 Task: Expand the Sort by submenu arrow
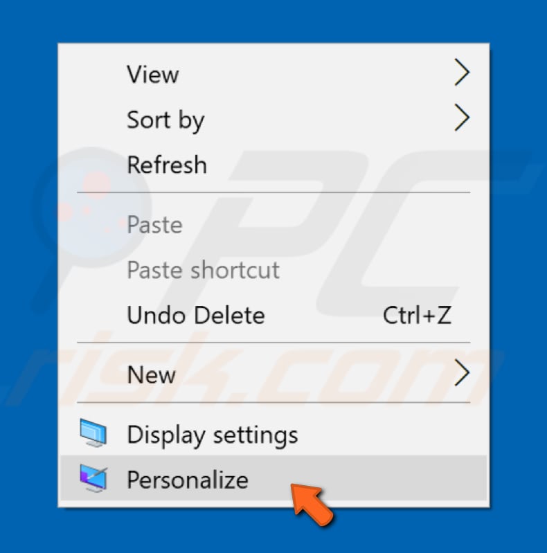pyautogui.click(x=461, y=119)
